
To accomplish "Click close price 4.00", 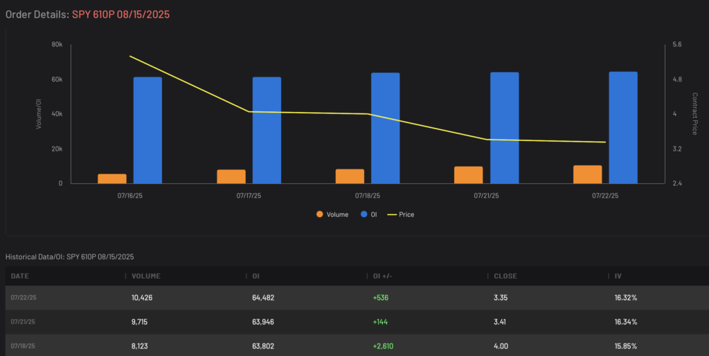I will (501, 346).
